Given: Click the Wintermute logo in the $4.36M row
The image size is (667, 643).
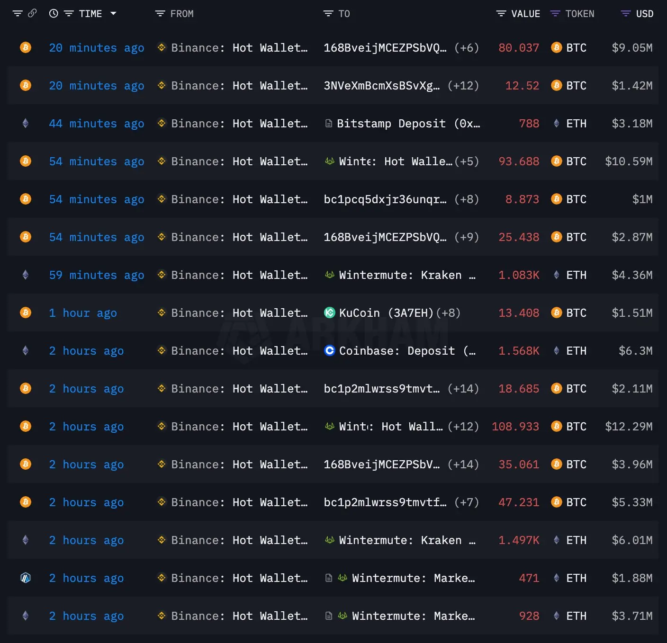Looking at the screenshot, I should (x=330, y=275).
